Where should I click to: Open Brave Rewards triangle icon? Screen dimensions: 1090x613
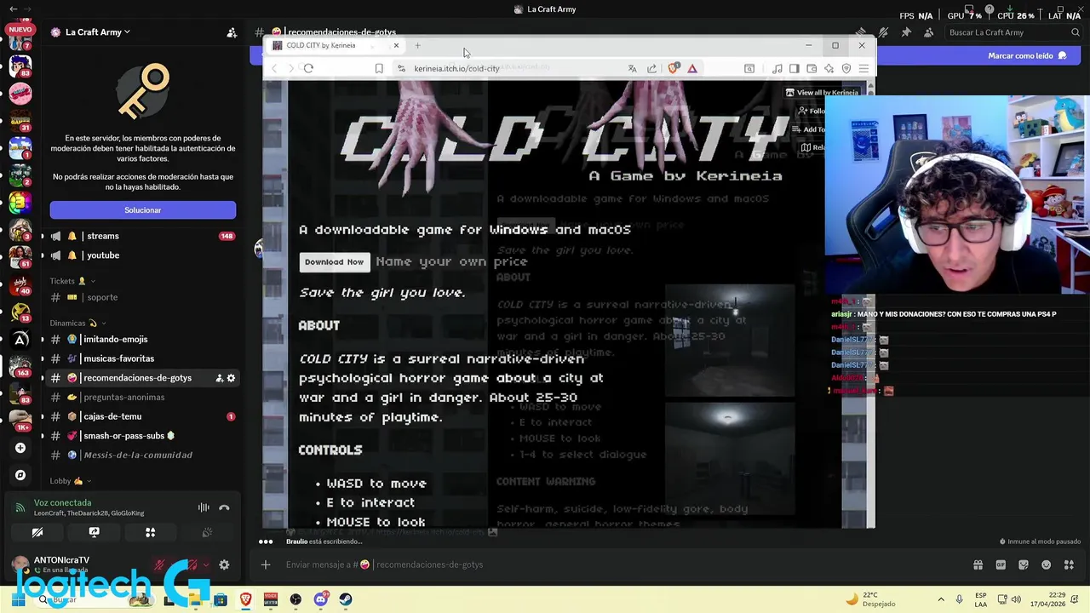click(692, 68)
